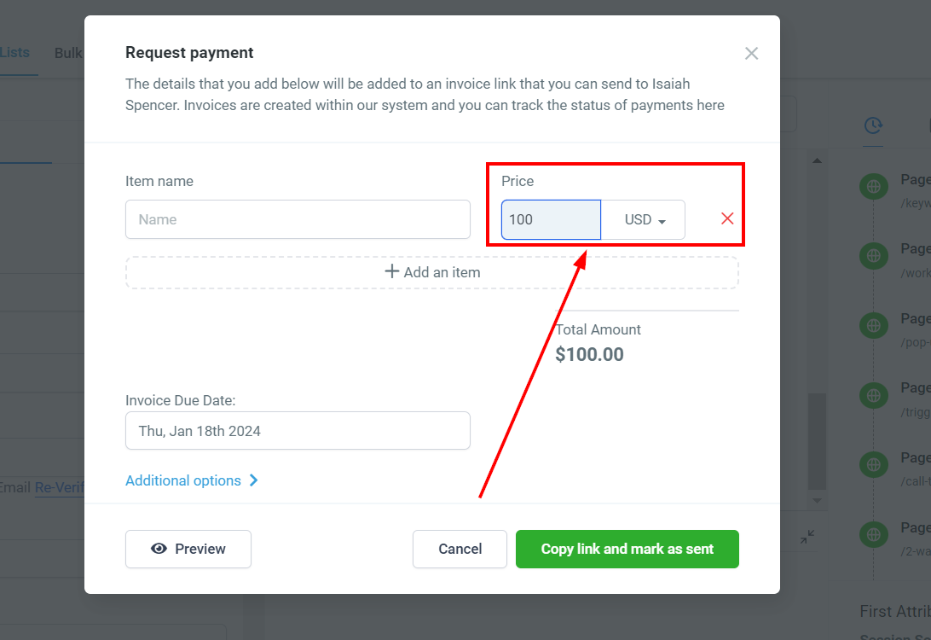Remove the item using the red X icon
The height and width of the screenshot is (640, 931).
(x=727, y=218)
